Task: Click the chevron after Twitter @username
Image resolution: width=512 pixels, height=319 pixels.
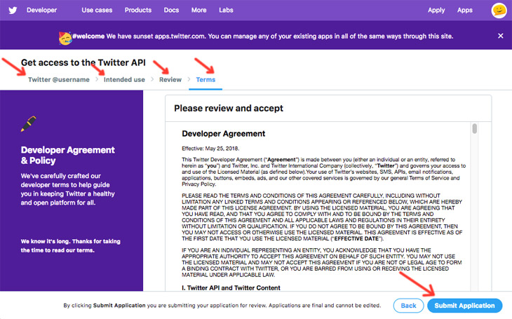Action: (97, 79)
